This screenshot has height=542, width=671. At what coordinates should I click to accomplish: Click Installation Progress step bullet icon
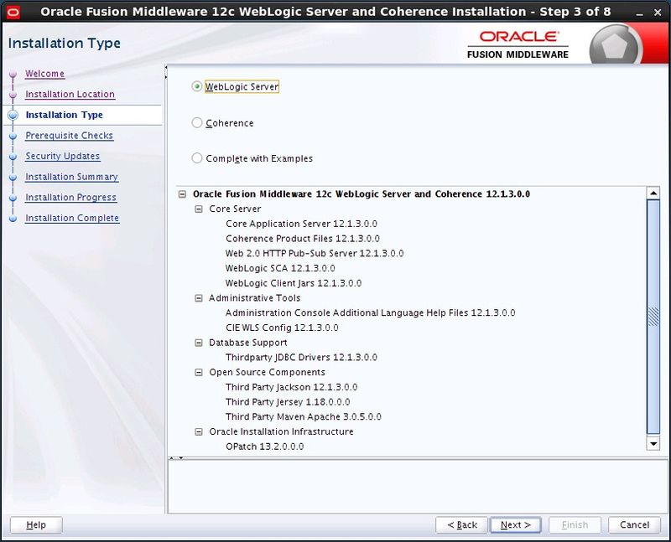(13, 198)
